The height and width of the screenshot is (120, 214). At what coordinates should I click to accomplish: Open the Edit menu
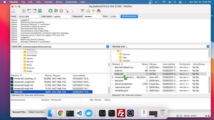pyautogui.click(x=30, y=2)
